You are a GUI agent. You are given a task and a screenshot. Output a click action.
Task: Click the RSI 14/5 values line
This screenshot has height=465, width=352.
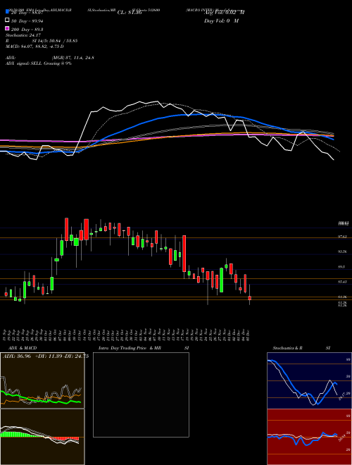tap(42, 41)
